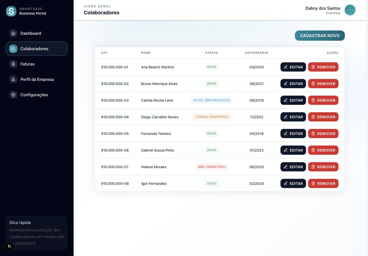This screenshot has width=368, height=256.
Task: Click the ATIVO, SEM PROVISÕES status badge
Action: point(212,100)
